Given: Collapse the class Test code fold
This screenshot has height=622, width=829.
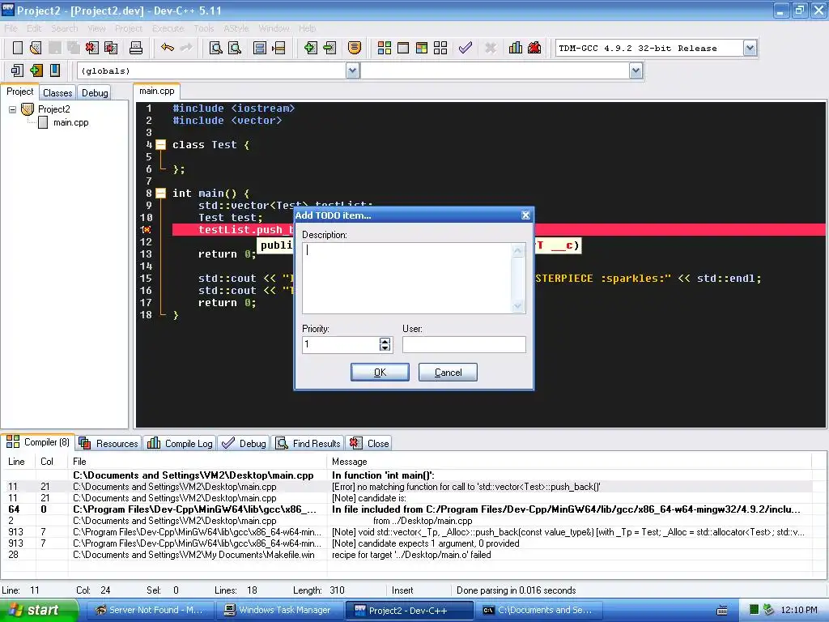Looking at the screenshot, I should click(161, 144).
